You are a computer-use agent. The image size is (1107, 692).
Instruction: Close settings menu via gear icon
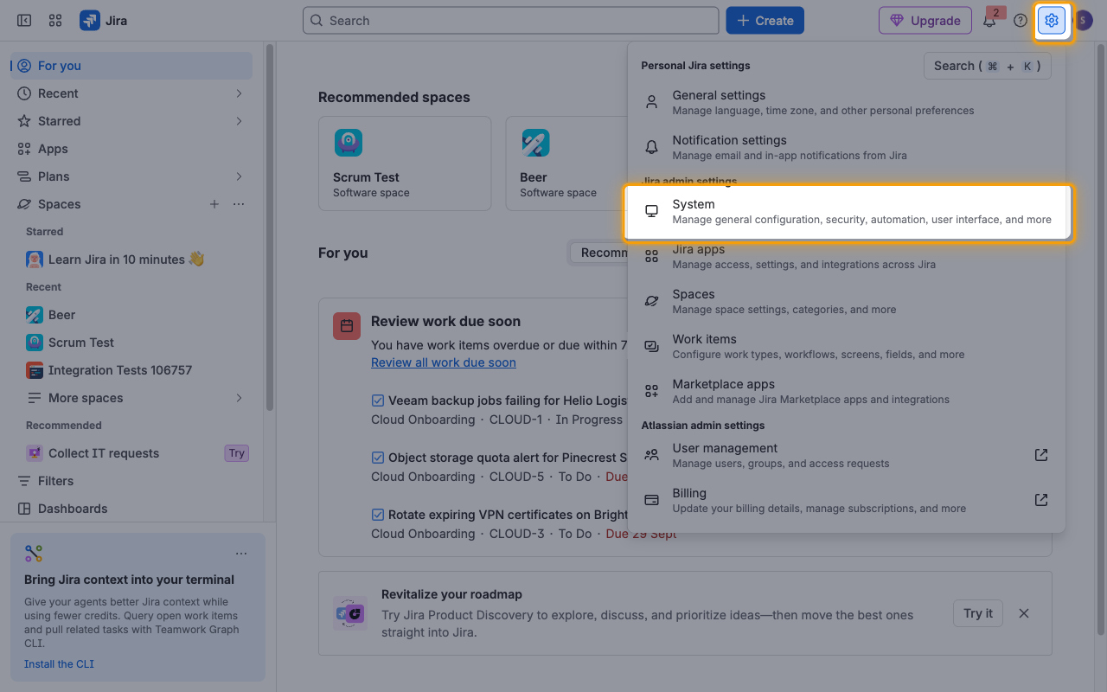coord(1052,21)
